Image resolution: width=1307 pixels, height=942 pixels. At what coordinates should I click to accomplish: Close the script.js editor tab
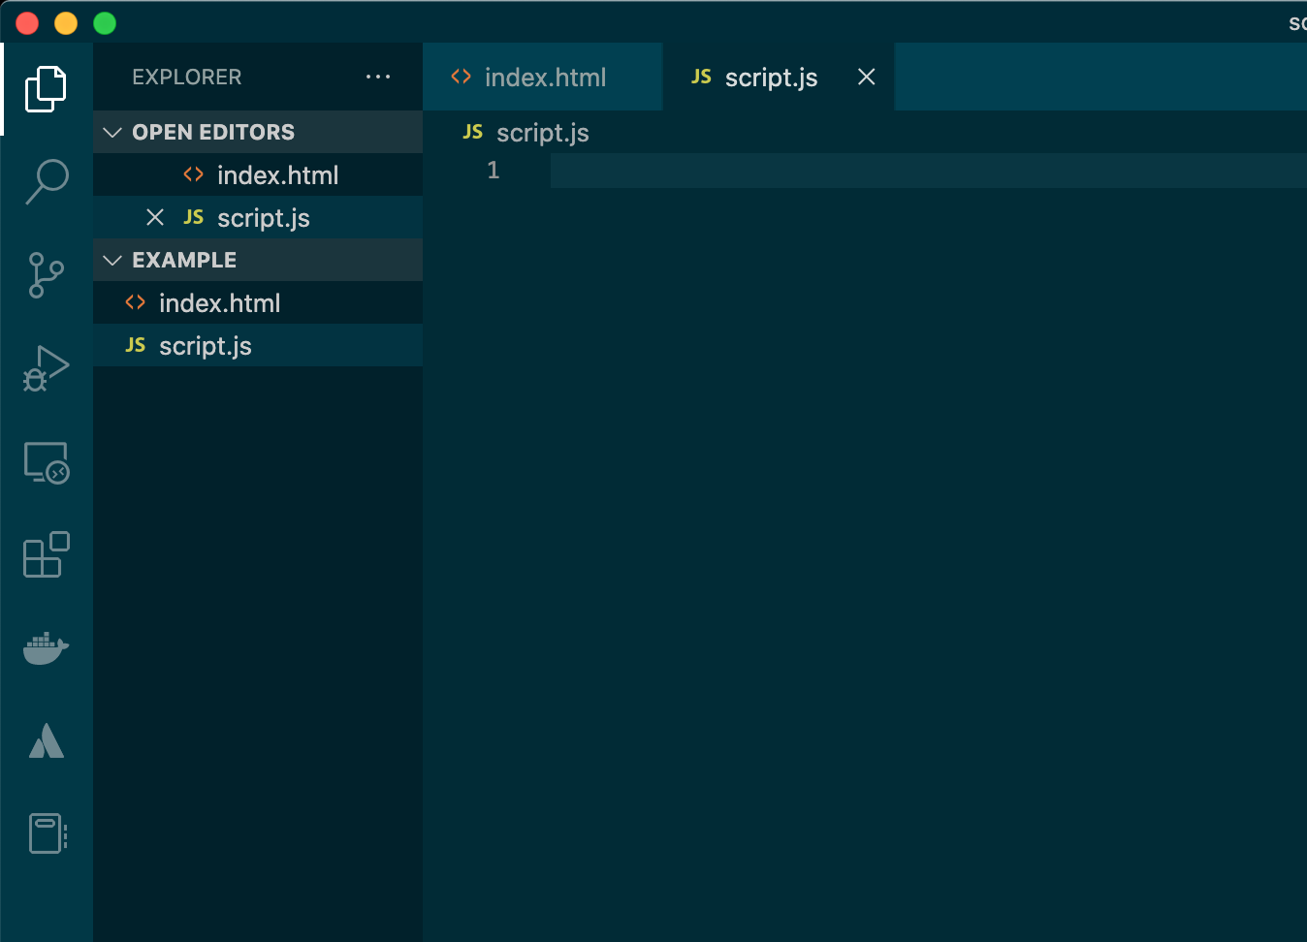(x=865, y=77)
